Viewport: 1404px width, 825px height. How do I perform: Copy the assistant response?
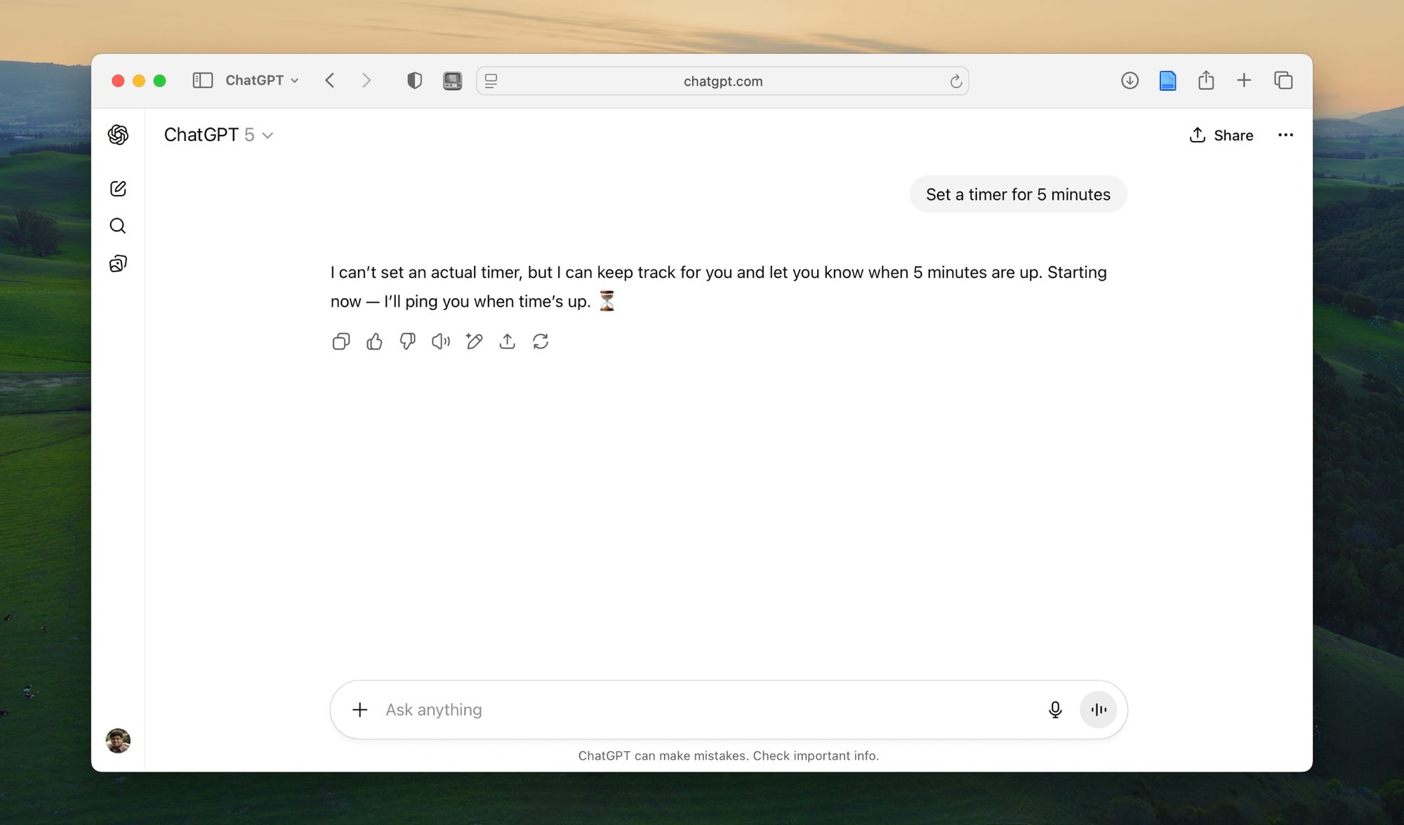point(341,342)
